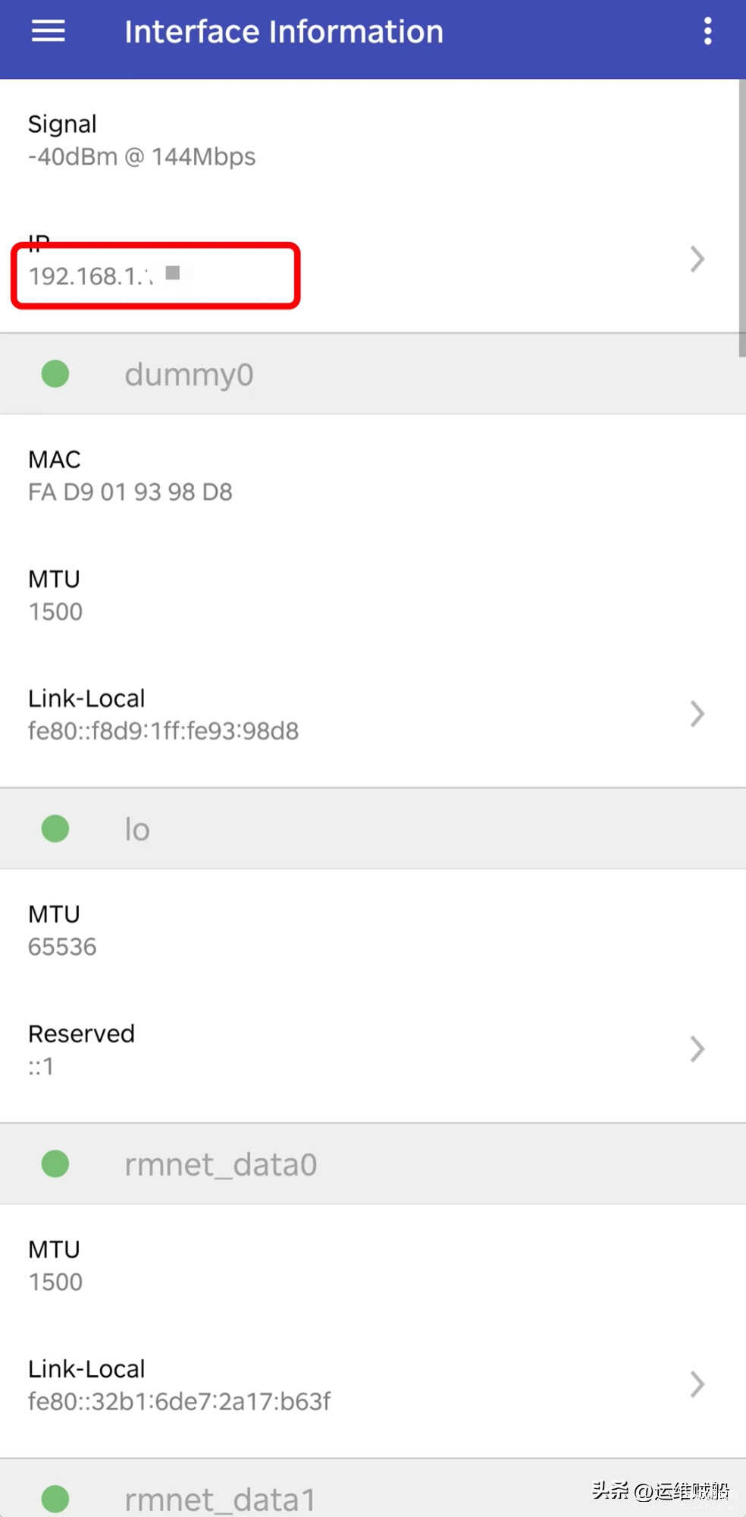Open the three-dot overflow menu
The image size is (746, 1517).
tap(707, 31)
